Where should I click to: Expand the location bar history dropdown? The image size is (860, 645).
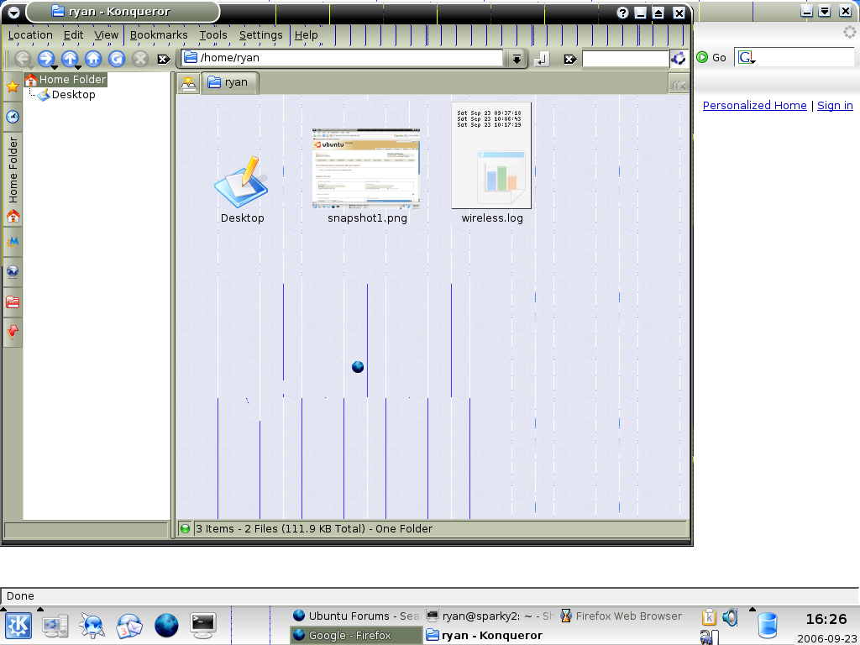tap(516, 59)
